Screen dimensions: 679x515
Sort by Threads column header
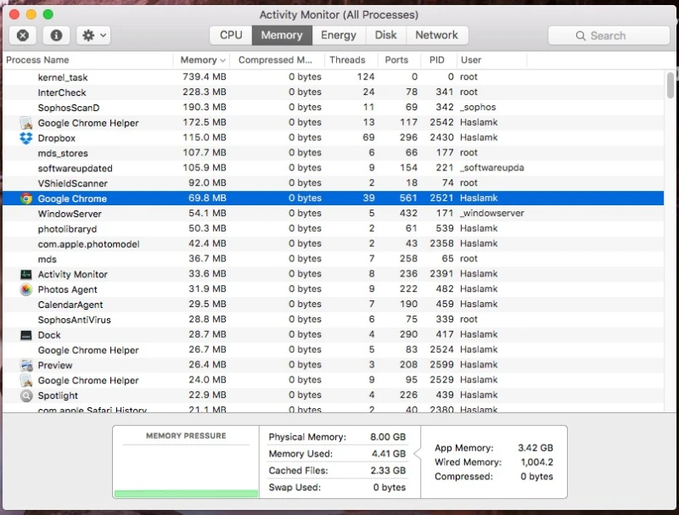(351, 59)
